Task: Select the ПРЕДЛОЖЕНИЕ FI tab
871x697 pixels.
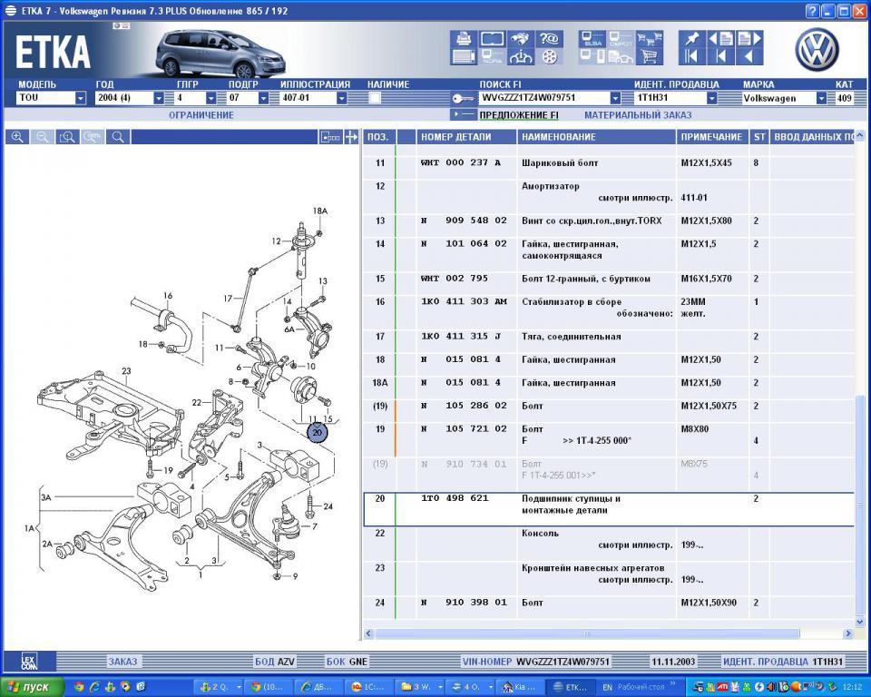Action: [x=519, y=115]
